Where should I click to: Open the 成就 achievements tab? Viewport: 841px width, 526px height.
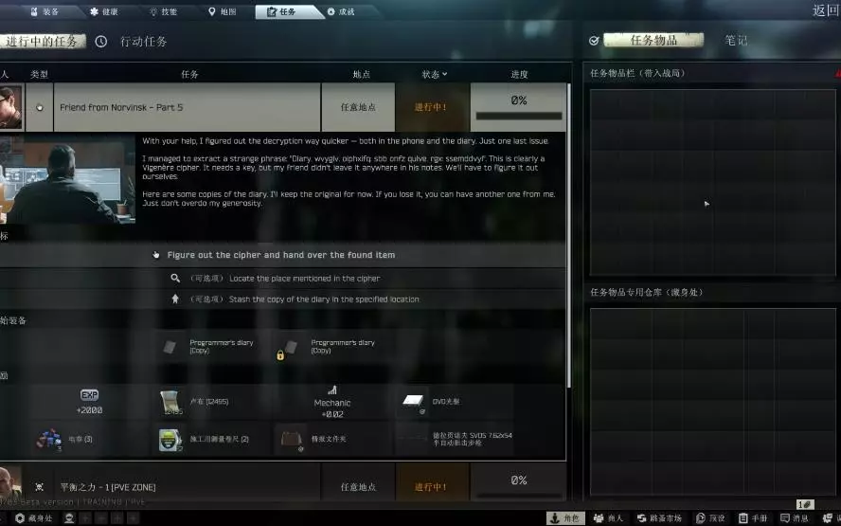click(341, 11)
